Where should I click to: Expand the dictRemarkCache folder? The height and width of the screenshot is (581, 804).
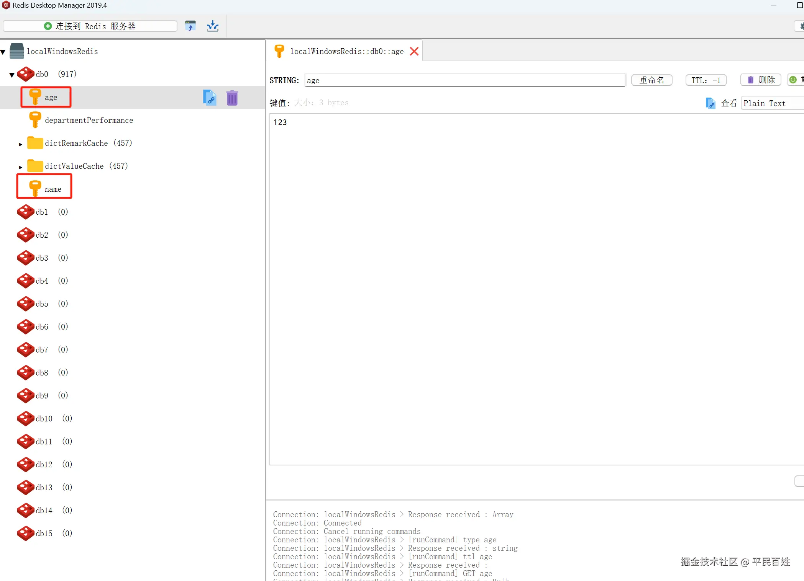click(x=21, y=144)
